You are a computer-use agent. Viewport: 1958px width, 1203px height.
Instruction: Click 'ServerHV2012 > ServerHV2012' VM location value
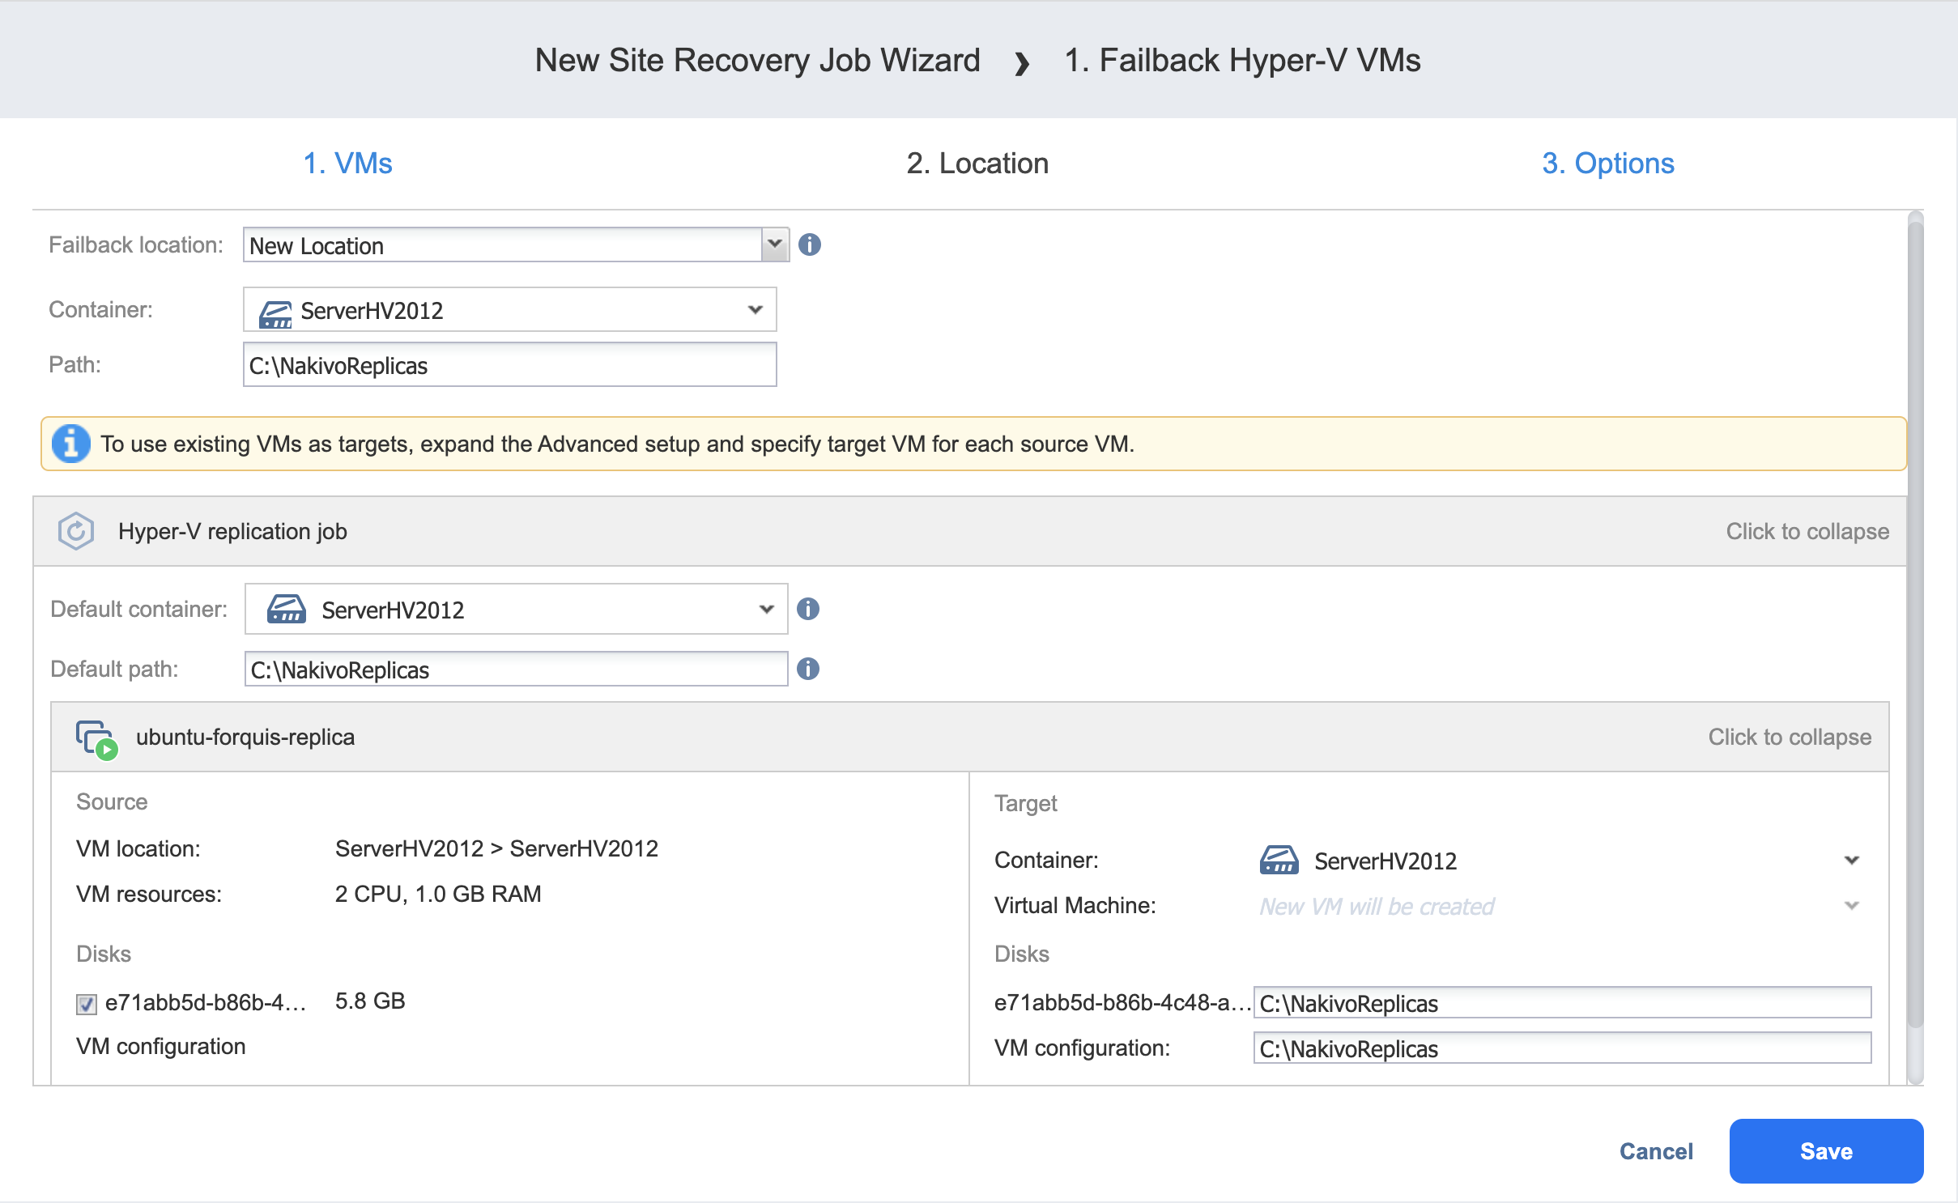(496, 848)
